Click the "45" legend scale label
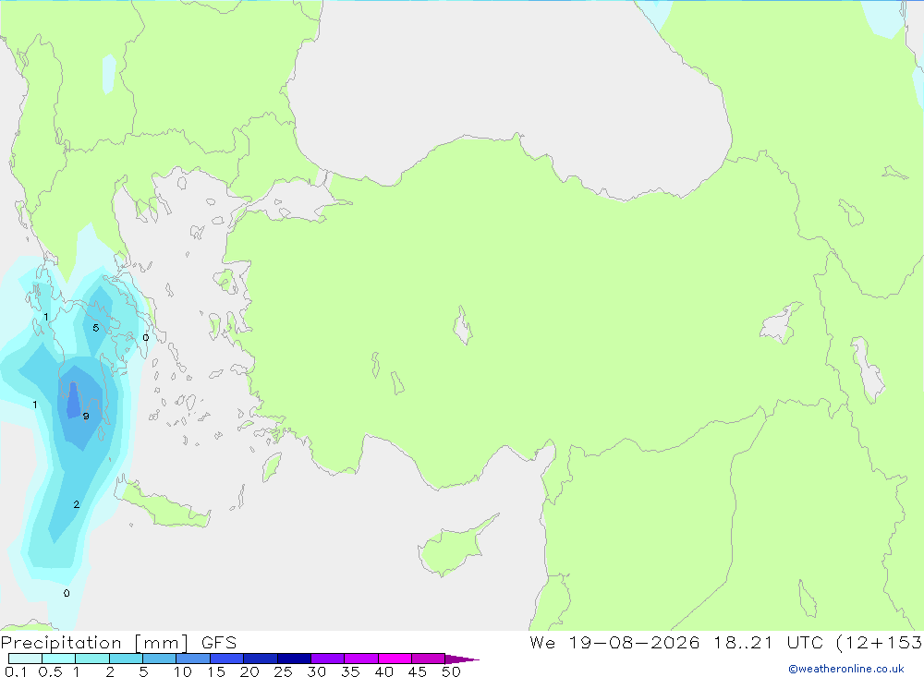This screenshot has width=924, height=677. click(418, 671)
